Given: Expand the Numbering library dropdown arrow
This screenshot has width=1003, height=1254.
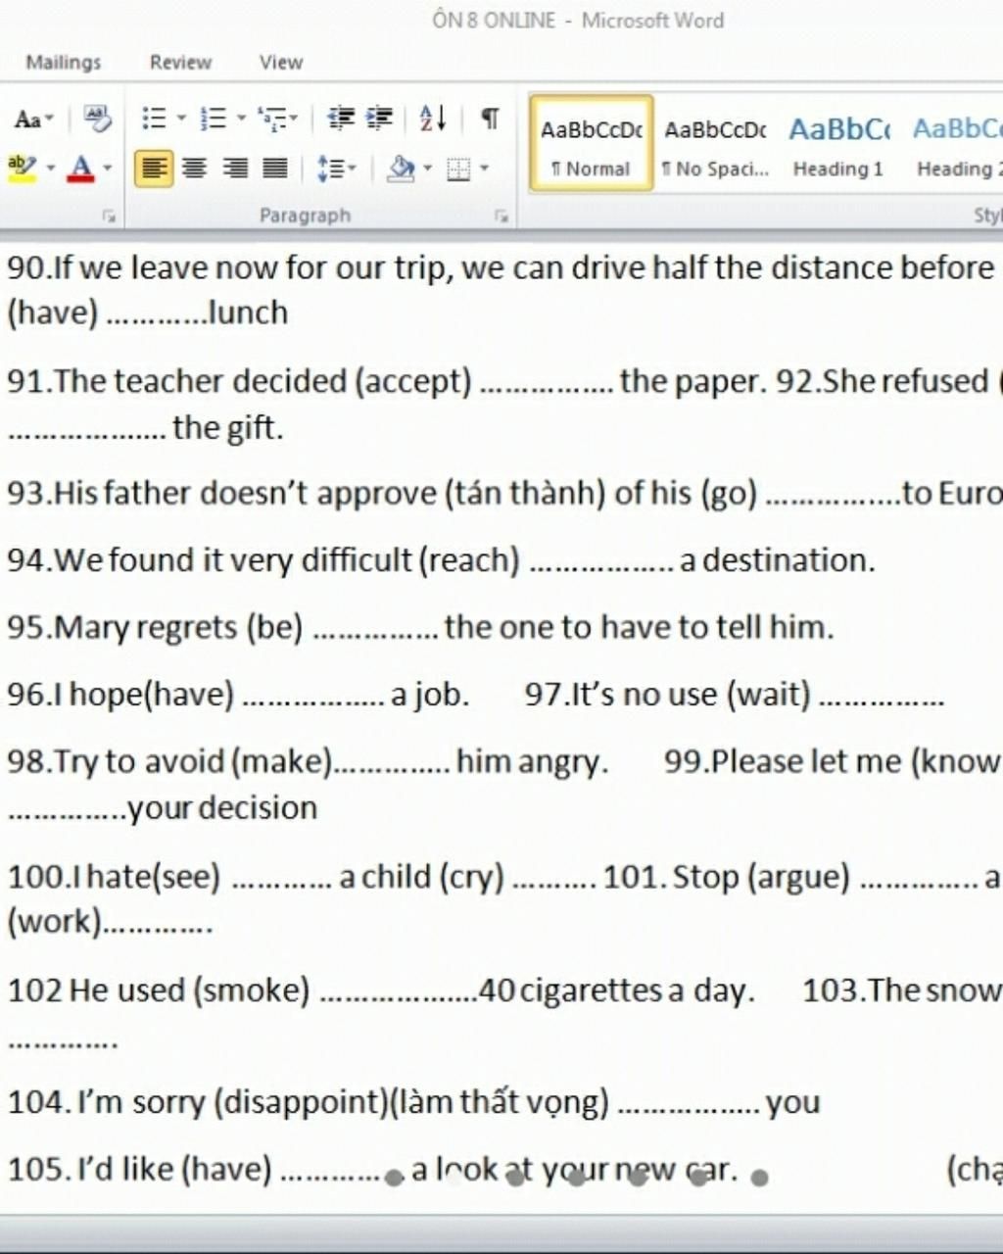Looking at the screenshot, I should click(x=240, y=119).
